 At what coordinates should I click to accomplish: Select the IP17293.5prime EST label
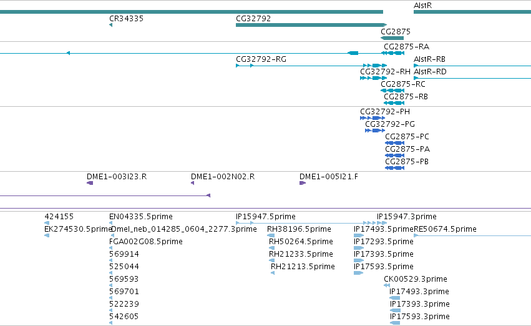click(x=384, y=242)
